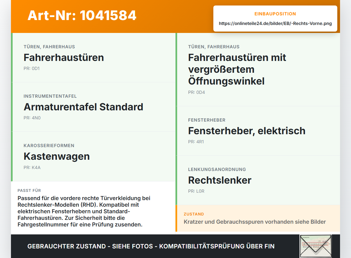Click the PR: 0D1 code
This screenshot has height=258, width=351.
(x=32, y=68)
